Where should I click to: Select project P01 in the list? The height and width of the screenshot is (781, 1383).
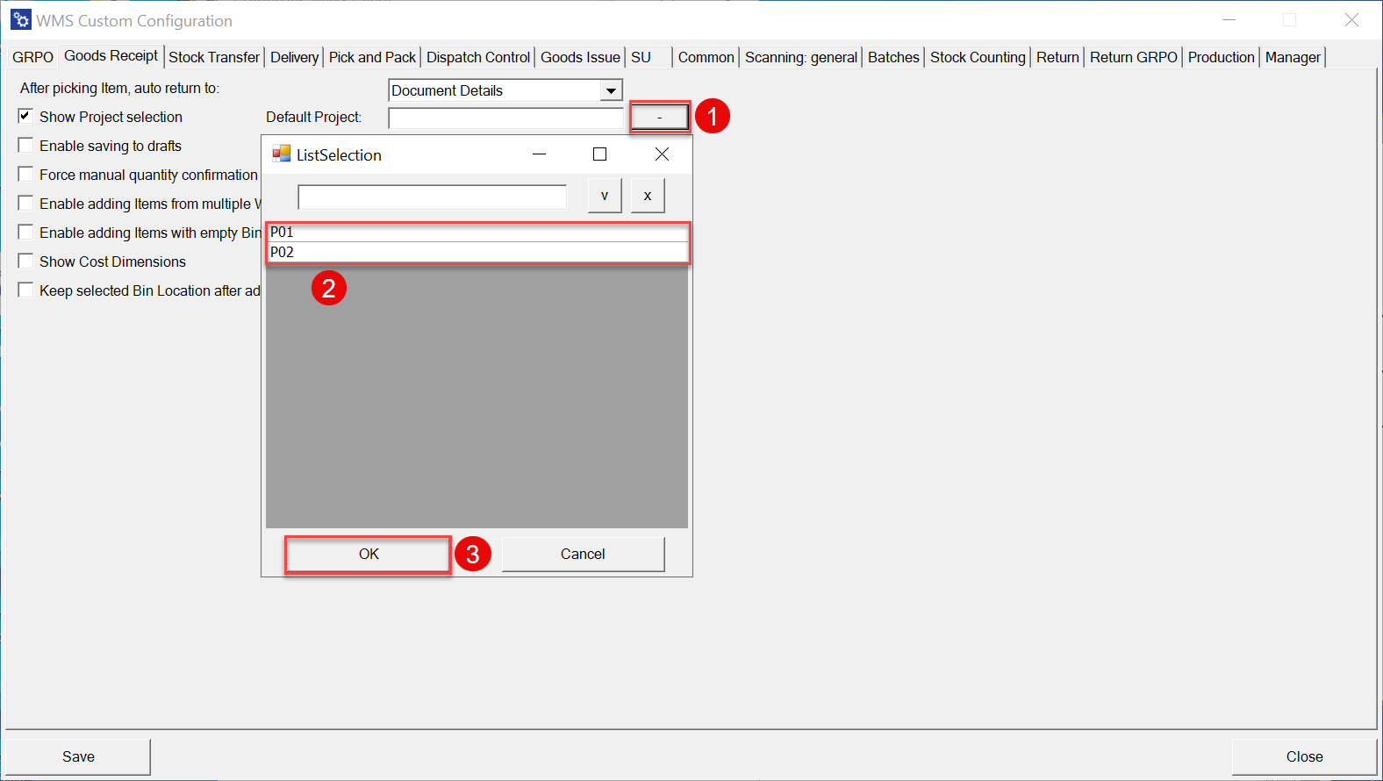pyautogui.click(x=478, y=232)
